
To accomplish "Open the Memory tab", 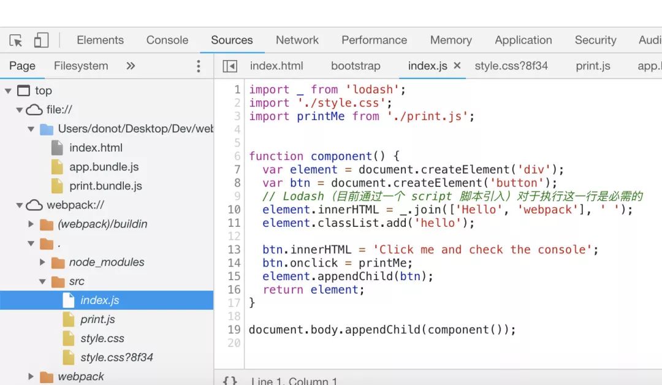I will pos(451,40).
